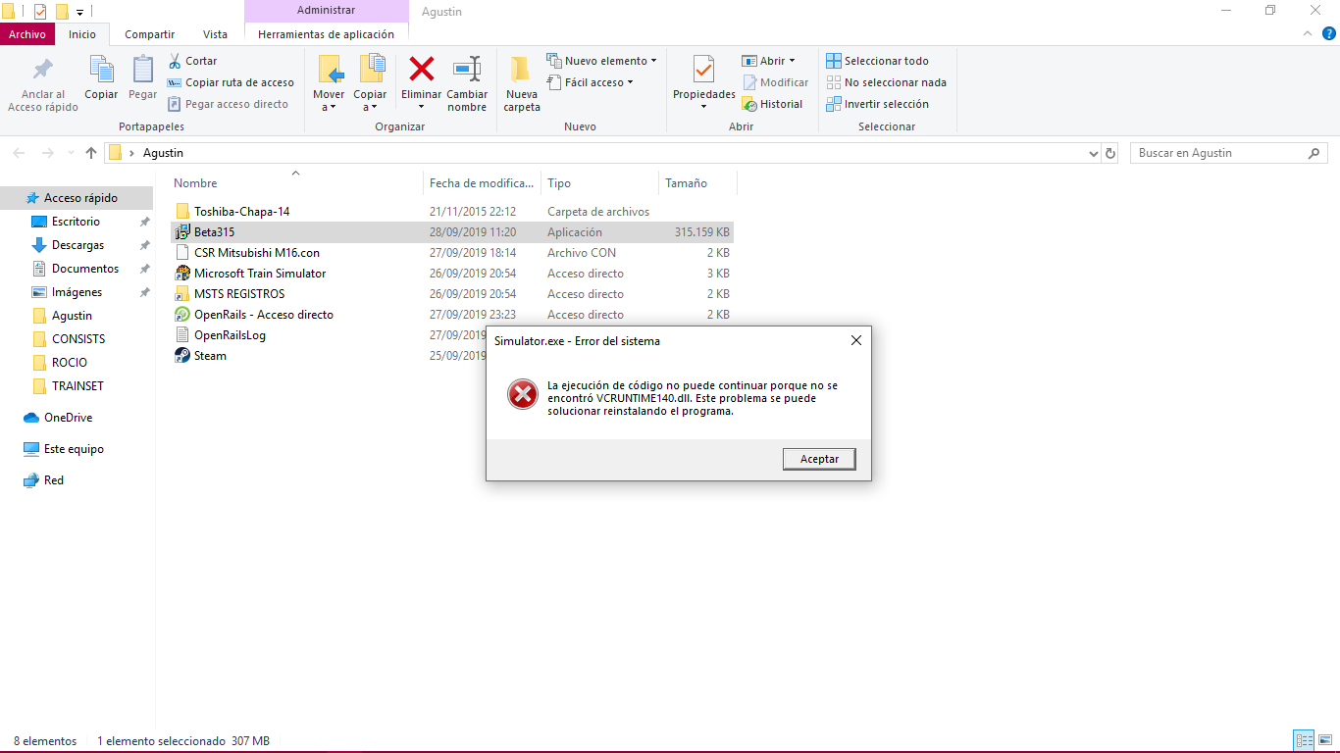Open Descargas in the sidebar
This screenshot has height=753, width=1340.
(77, 245)
